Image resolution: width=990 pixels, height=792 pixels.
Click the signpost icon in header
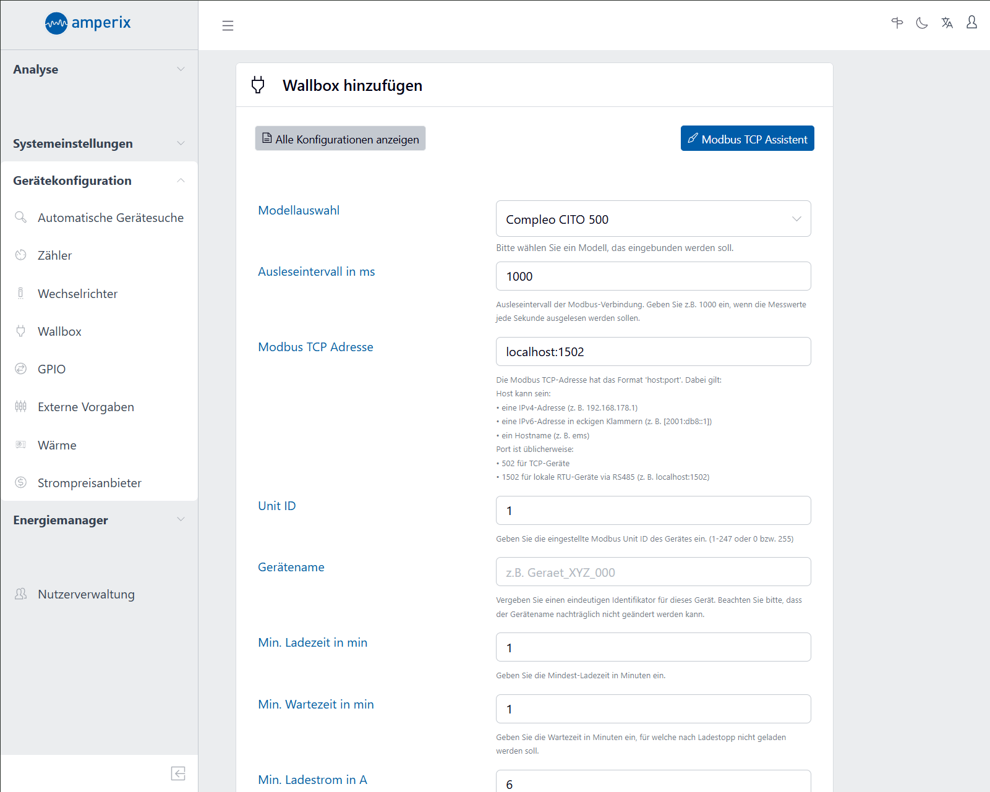click(897, 23)
